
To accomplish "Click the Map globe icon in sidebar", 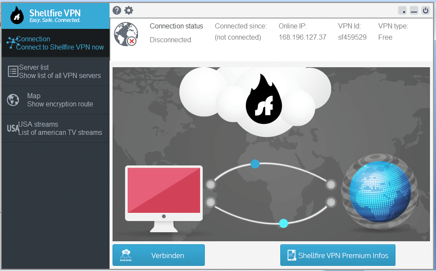I will 13,100.
